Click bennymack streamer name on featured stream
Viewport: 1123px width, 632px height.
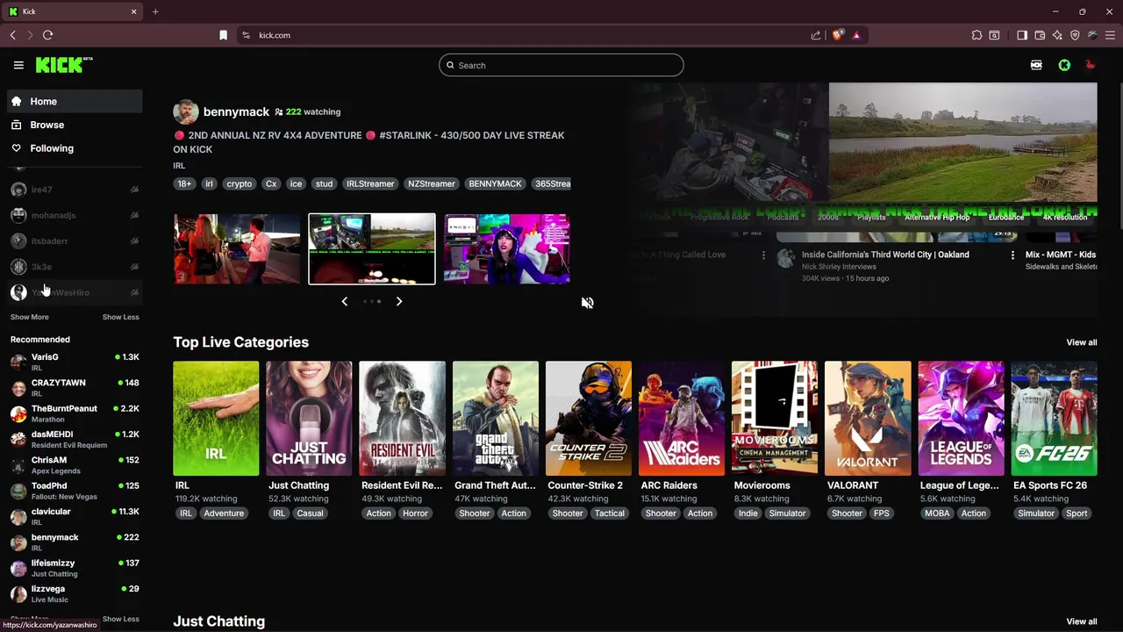(236, 111)
